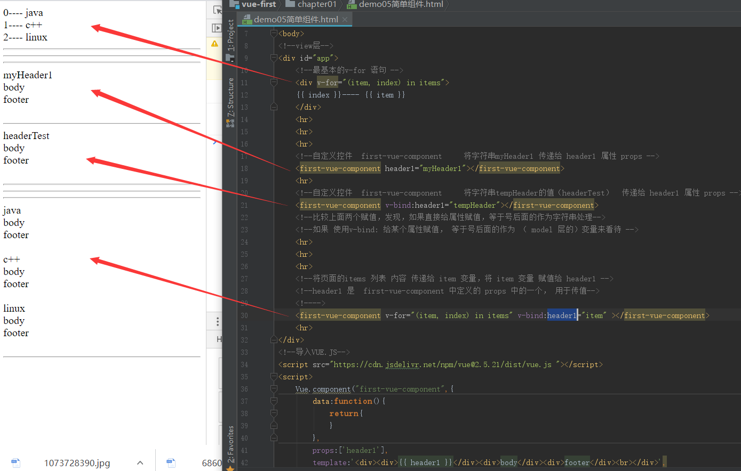
Task: Collapse the v-for div fold on line 11
Action: [x=274, y=83]
